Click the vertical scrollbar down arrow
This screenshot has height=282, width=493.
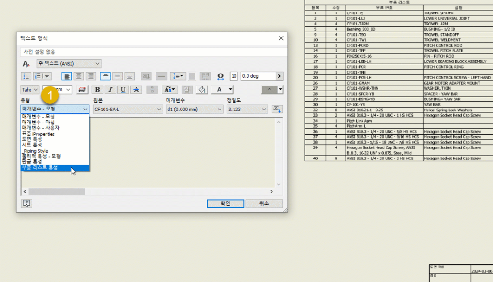click(x=279, y=184)
